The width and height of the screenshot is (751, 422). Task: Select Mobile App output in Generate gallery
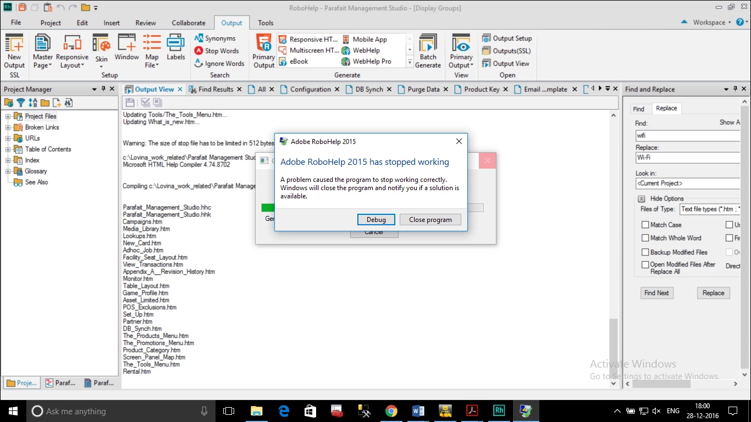(x=364, y=40)
